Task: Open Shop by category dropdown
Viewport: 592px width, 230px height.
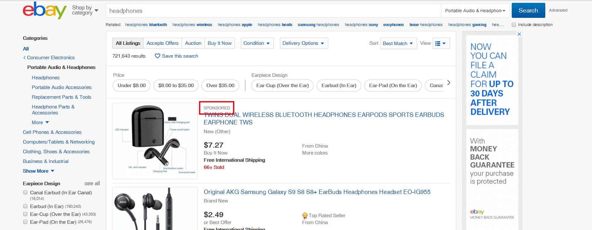Action: click(85, 10)
